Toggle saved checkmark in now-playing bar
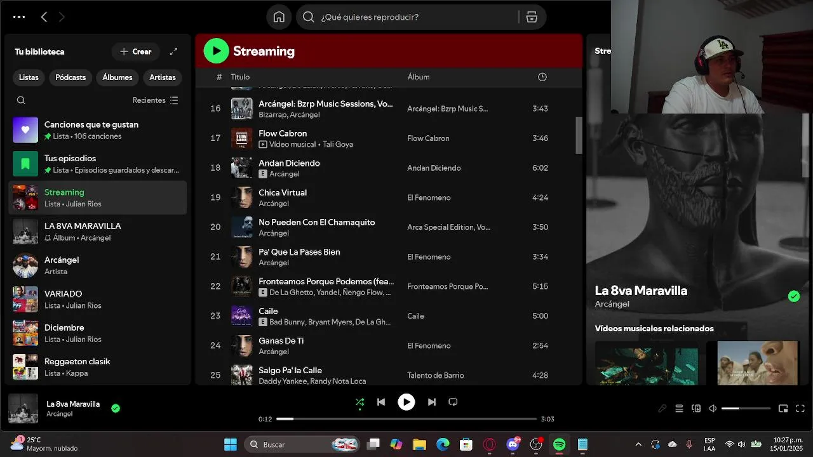 (116, 408)
